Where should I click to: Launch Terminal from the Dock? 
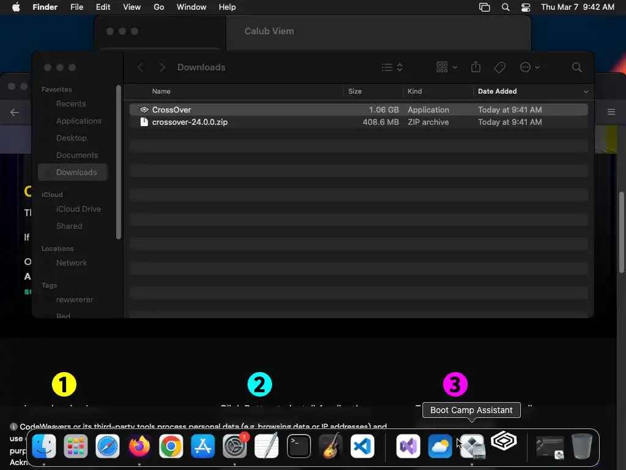point(298,446)
